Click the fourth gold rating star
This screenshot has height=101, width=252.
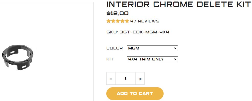122,21
